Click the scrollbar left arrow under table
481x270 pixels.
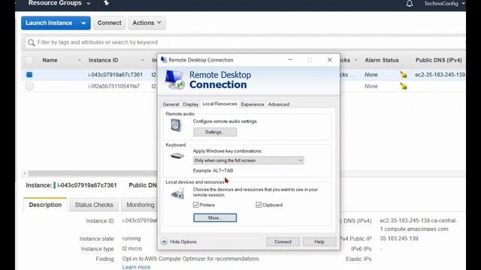[25, 173]
